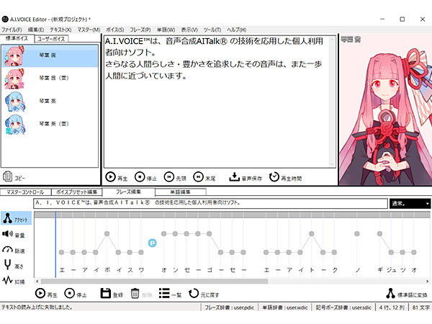Open the 単語(W) menu
The image size is (432, 324).
click(166, 30)
